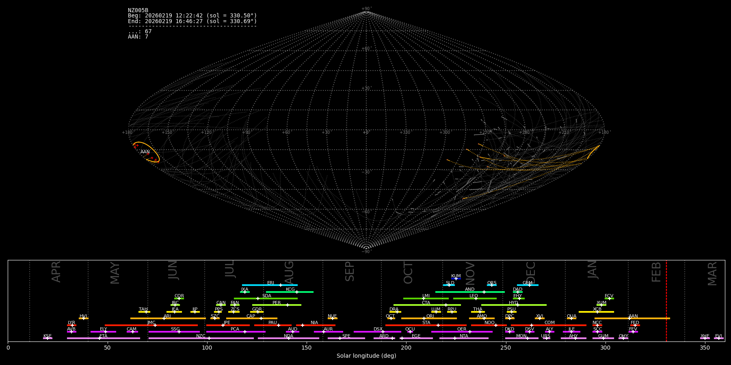Click the LEO shower label
731x365 pixels.
pos(474,296)
